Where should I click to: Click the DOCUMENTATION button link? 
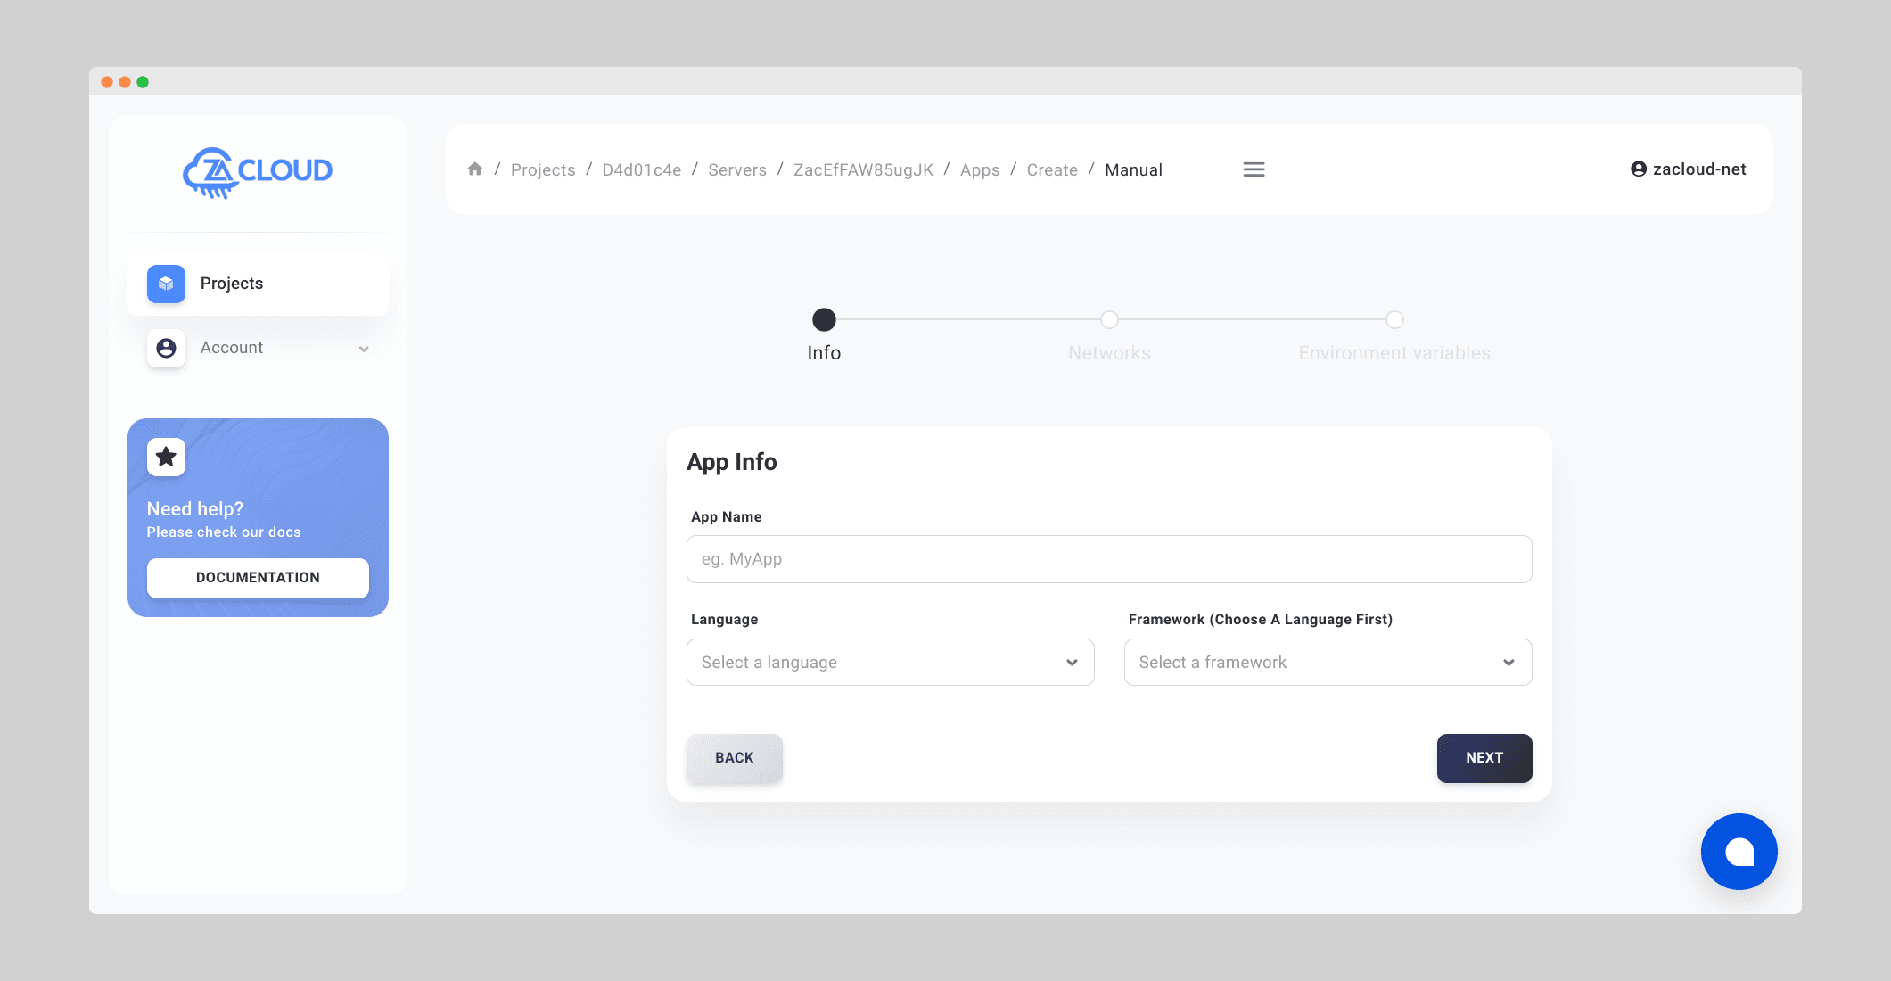(258, 577)
